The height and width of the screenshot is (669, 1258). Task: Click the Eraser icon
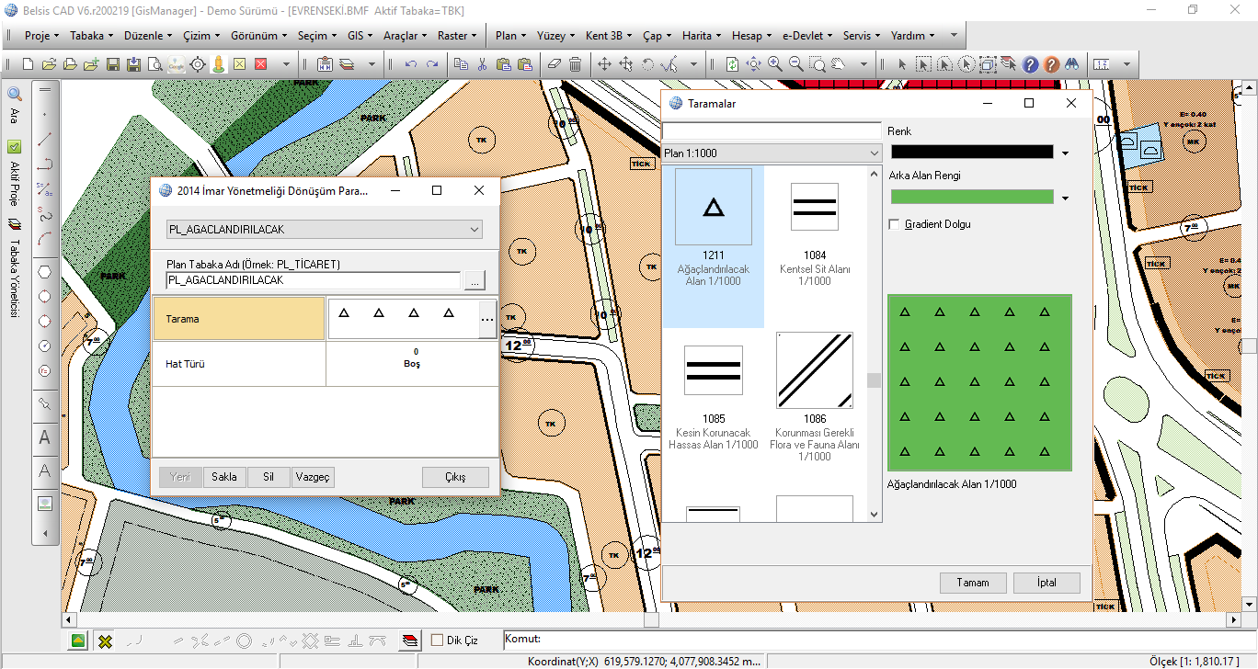coord(553,64)
